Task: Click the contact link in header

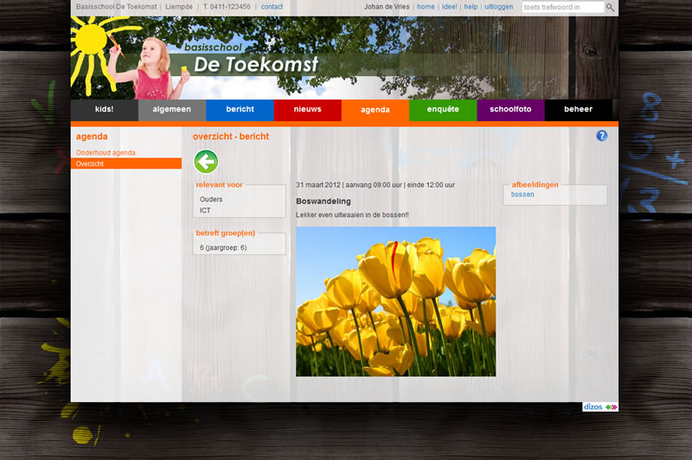Action: click(x=272, y=7)
